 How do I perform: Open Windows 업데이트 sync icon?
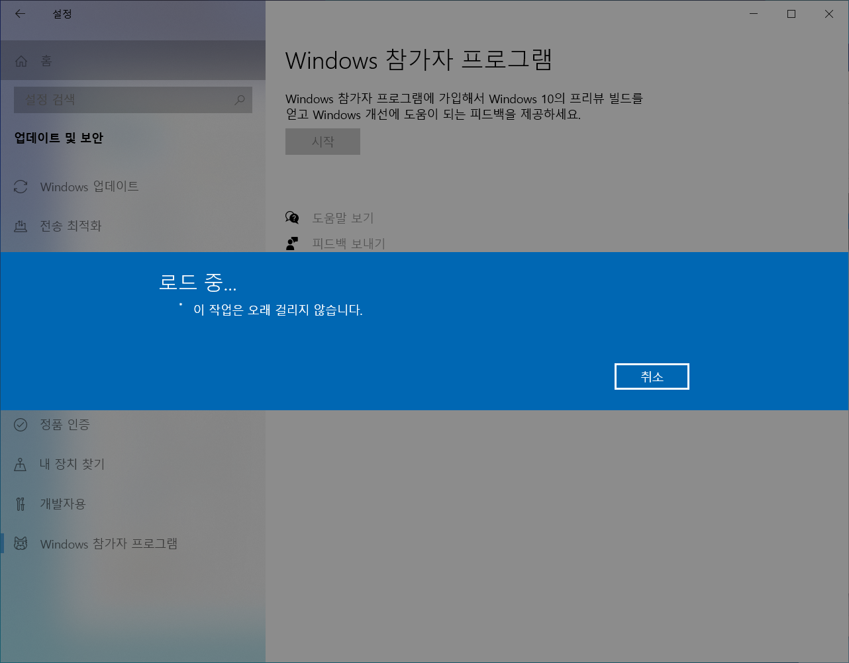coord(21,187)
